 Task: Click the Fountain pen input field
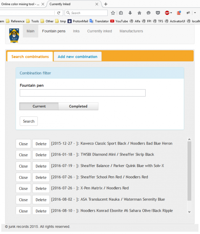point(82,93)
